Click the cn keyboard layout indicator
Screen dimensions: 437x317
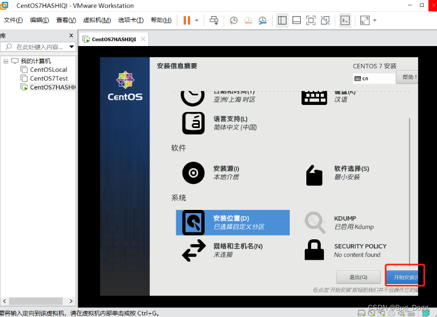tap(374, 78)
